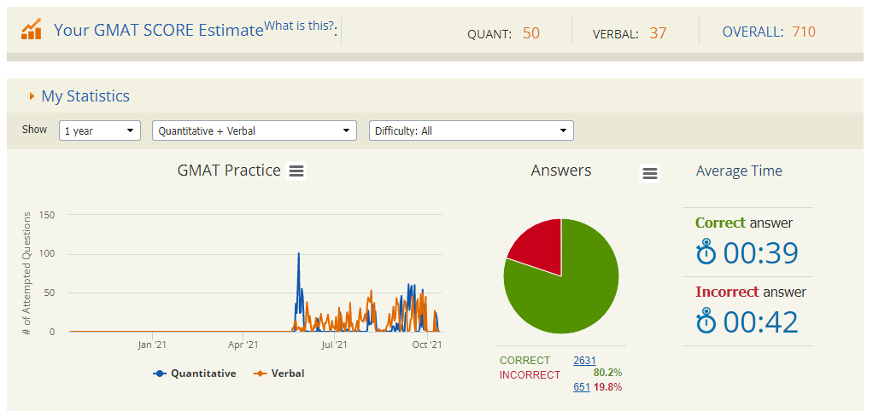Image resolution: width=873 pixels, height=417 pixels.
Task: Open the Difficulty: All dropdown
Action: 471,130
